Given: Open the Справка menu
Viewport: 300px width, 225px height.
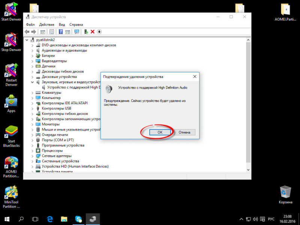Looking at the screenshot, I should [x=76, y=24].
